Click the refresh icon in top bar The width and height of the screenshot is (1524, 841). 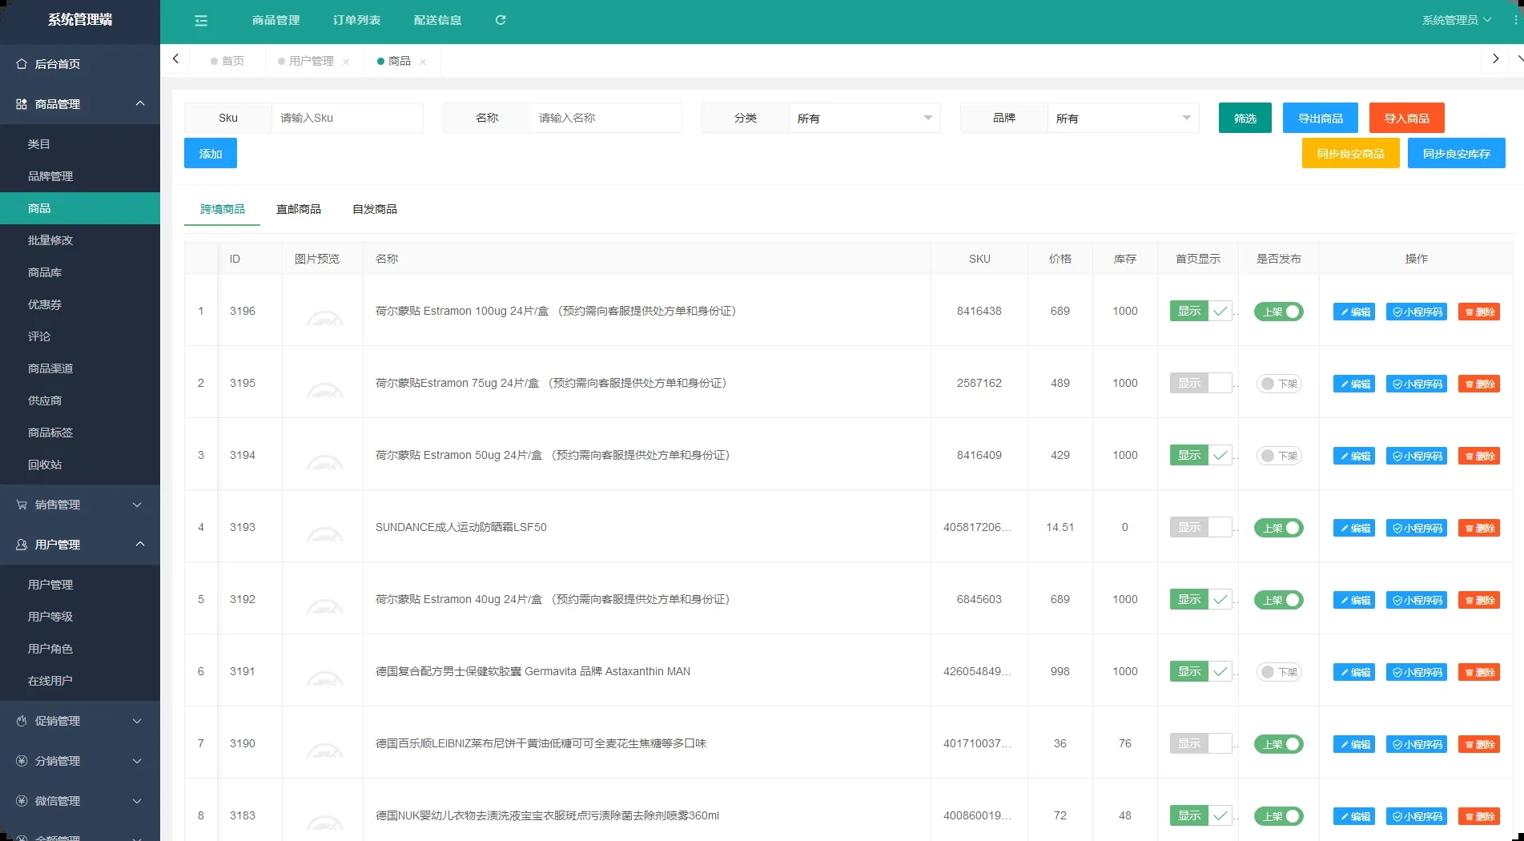point(501,20)
